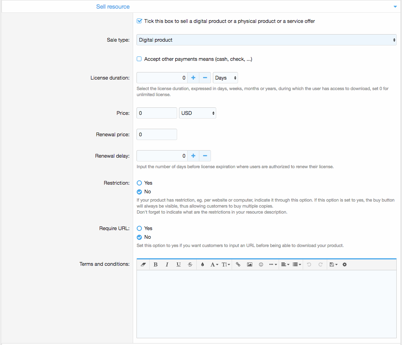The height and width of the screenshot is (345, 402).
Task: Apply underline formatting in editor
Action: pos(179,265)
